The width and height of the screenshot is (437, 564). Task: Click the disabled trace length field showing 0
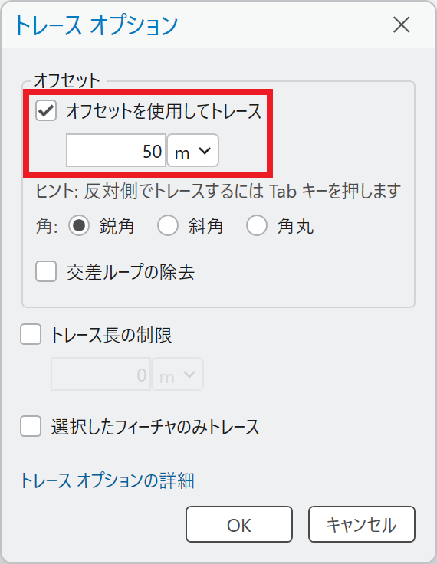pyautogui.click(x=100, y=374)
